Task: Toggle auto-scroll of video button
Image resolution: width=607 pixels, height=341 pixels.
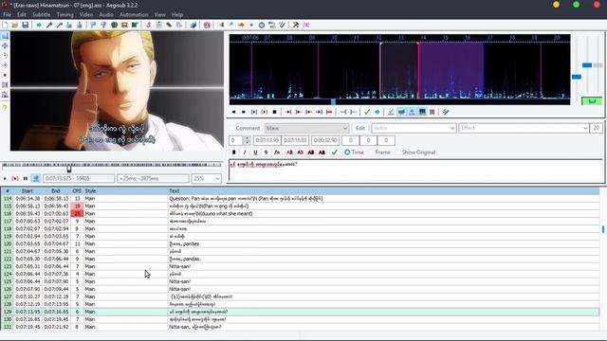Action: 36,178
